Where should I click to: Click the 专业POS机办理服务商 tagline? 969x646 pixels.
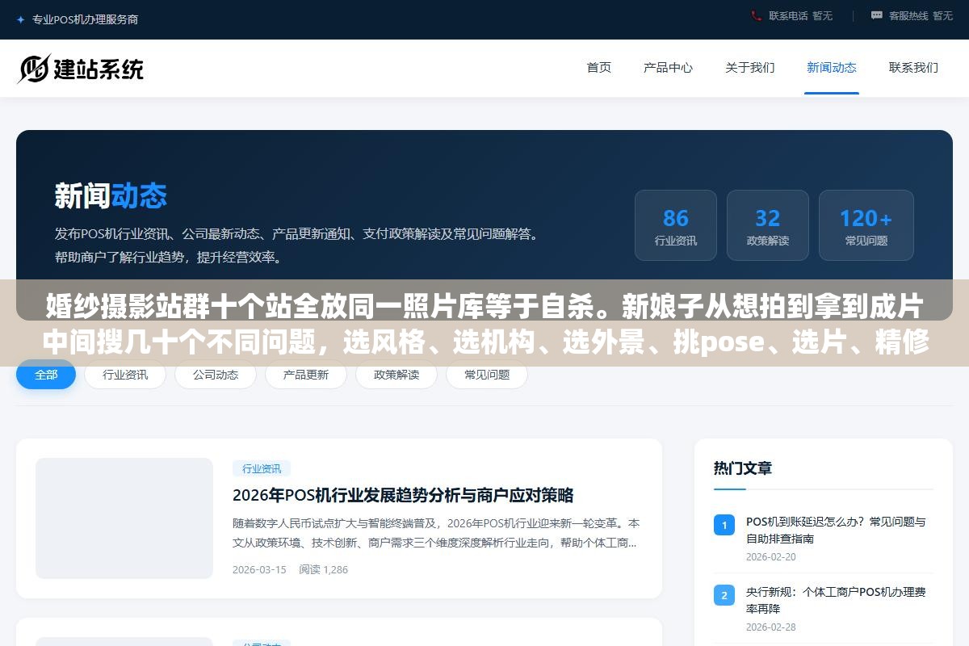(x=85, y=19)
